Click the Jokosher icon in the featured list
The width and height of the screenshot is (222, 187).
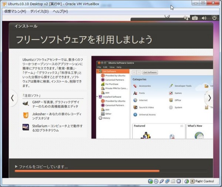(26, 115)
